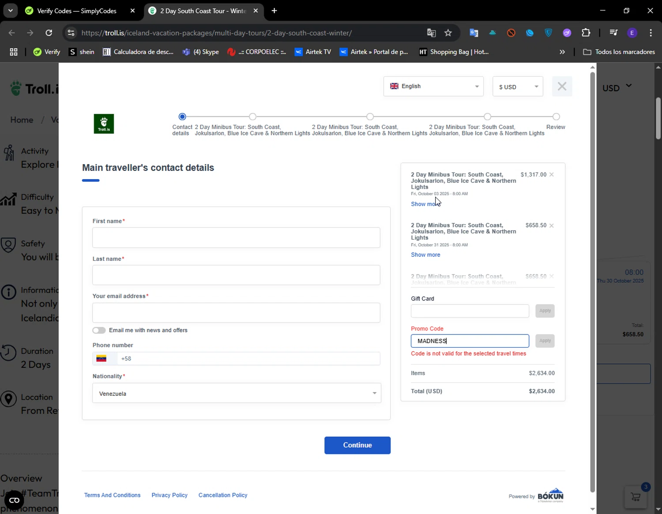Click the chat widget icon bottom left
The image size is (662, 514).
pyautogui.click(x=14, y=500)
